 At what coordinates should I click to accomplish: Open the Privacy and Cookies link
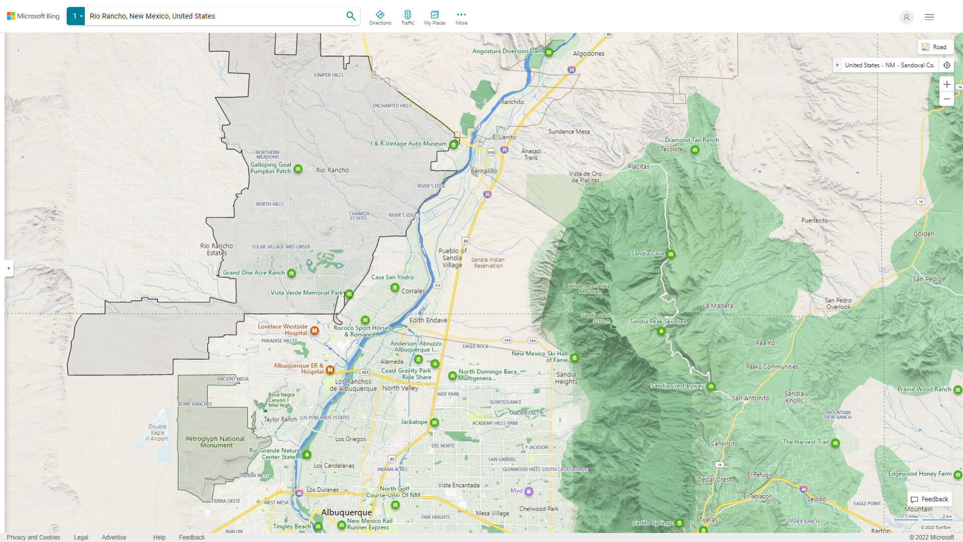[x=34, y=537]
